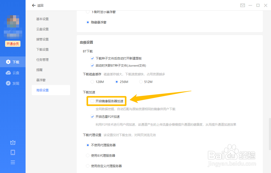The width and height of the screenshot is (271, 173).
Task: Open the mobile phone icon in sidebar
Action: point(13,152)
